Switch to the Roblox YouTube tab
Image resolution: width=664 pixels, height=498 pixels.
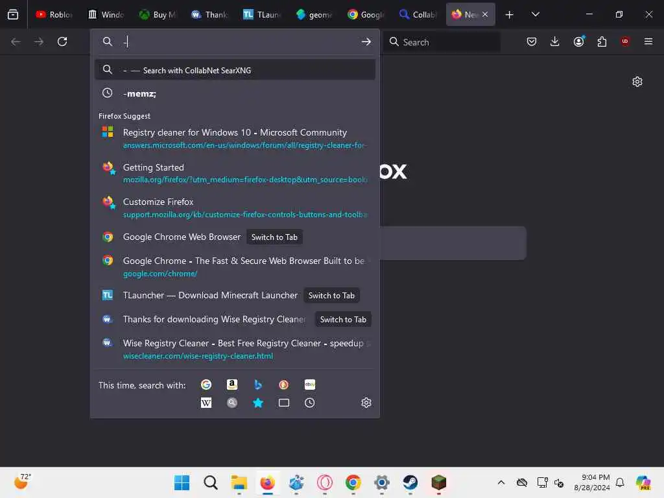[54, 15]
